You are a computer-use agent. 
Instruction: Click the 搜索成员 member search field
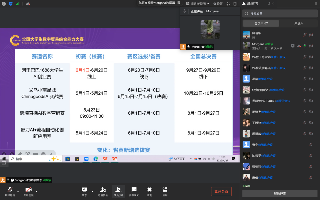(280, 14)
